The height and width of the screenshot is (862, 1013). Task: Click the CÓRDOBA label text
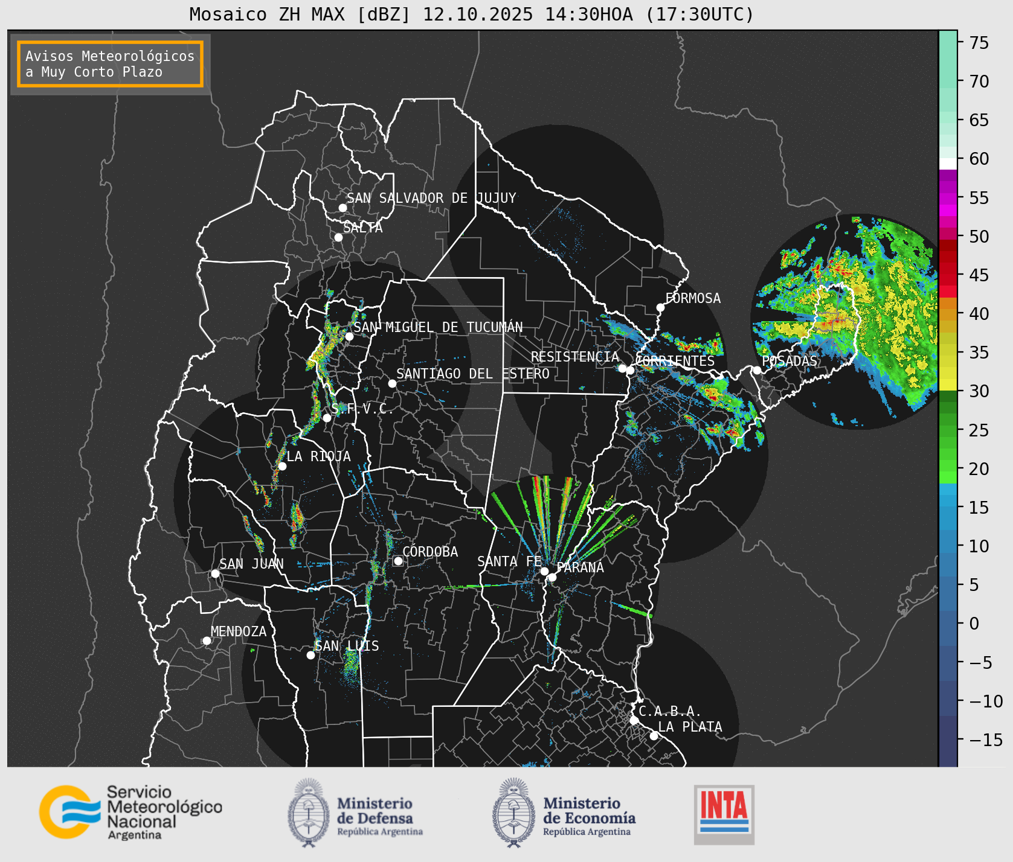[430, 552]
